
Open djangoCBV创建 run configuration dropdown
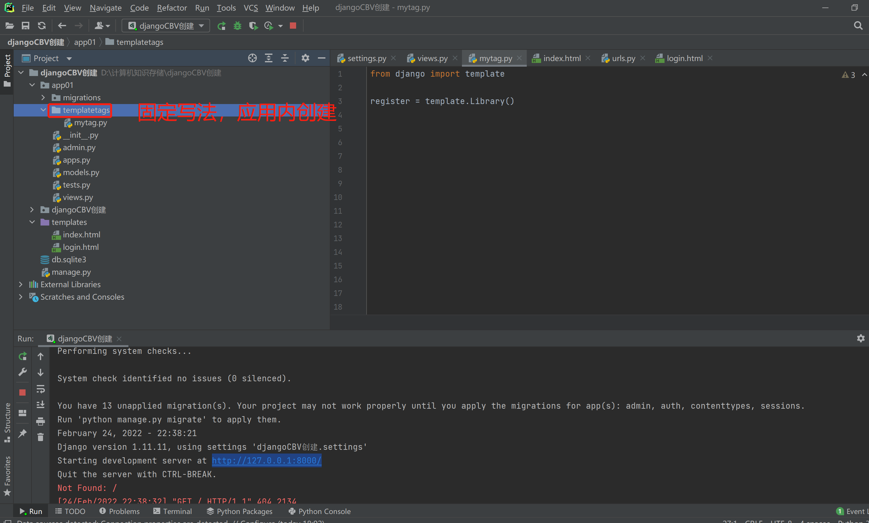click(x=166, y=26)
